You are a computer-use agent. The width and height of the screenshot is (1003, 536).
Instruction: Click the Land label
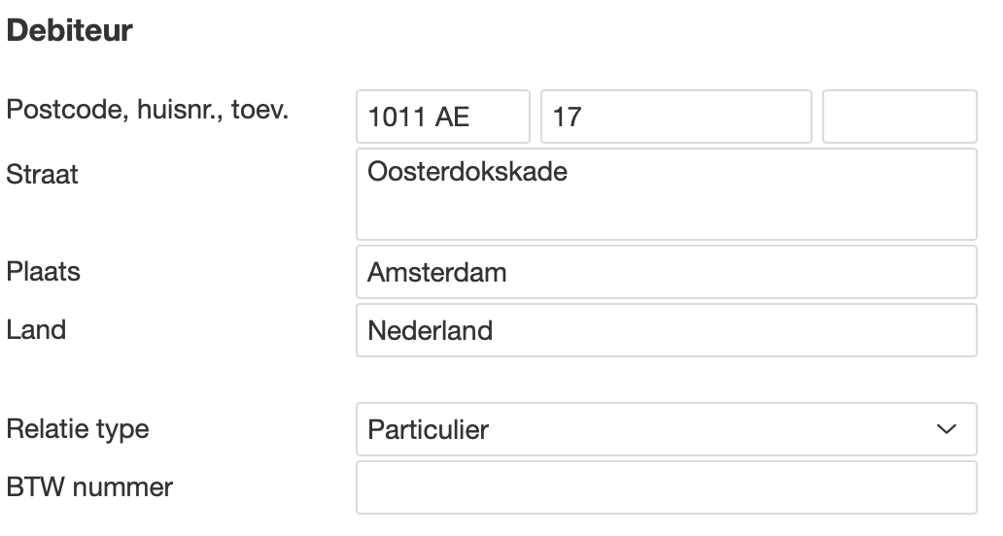(x=36, y=329)
